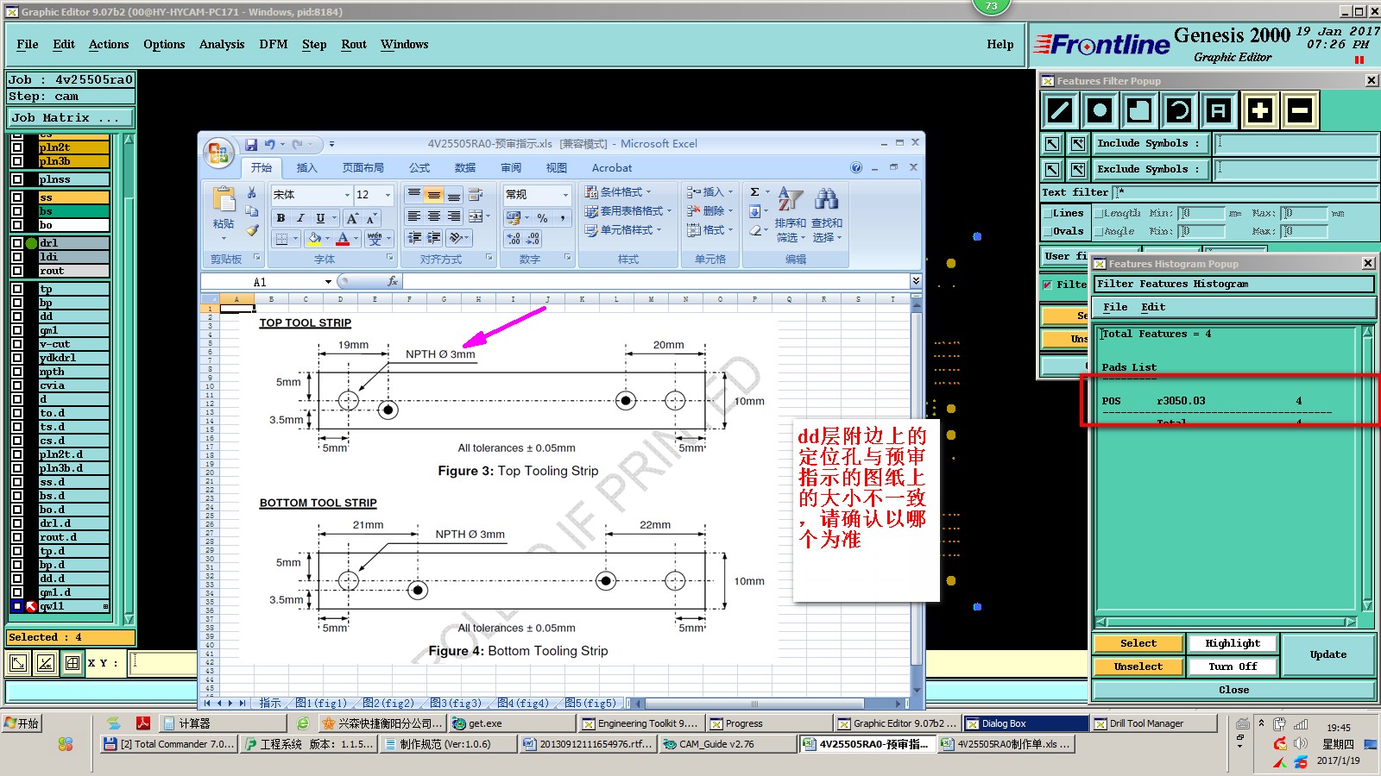Apply Bold formatting in Excel ribbon
This screenshot has width=1381, height=776.
coord(281,218)
